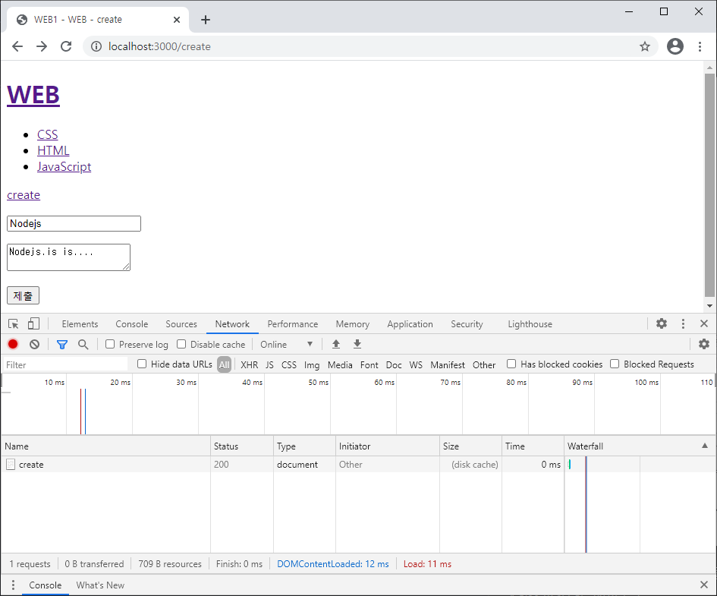Viewport: 717px width, 596px height.
Task: Toggle the network filter funnel
Action: [62, 345]
